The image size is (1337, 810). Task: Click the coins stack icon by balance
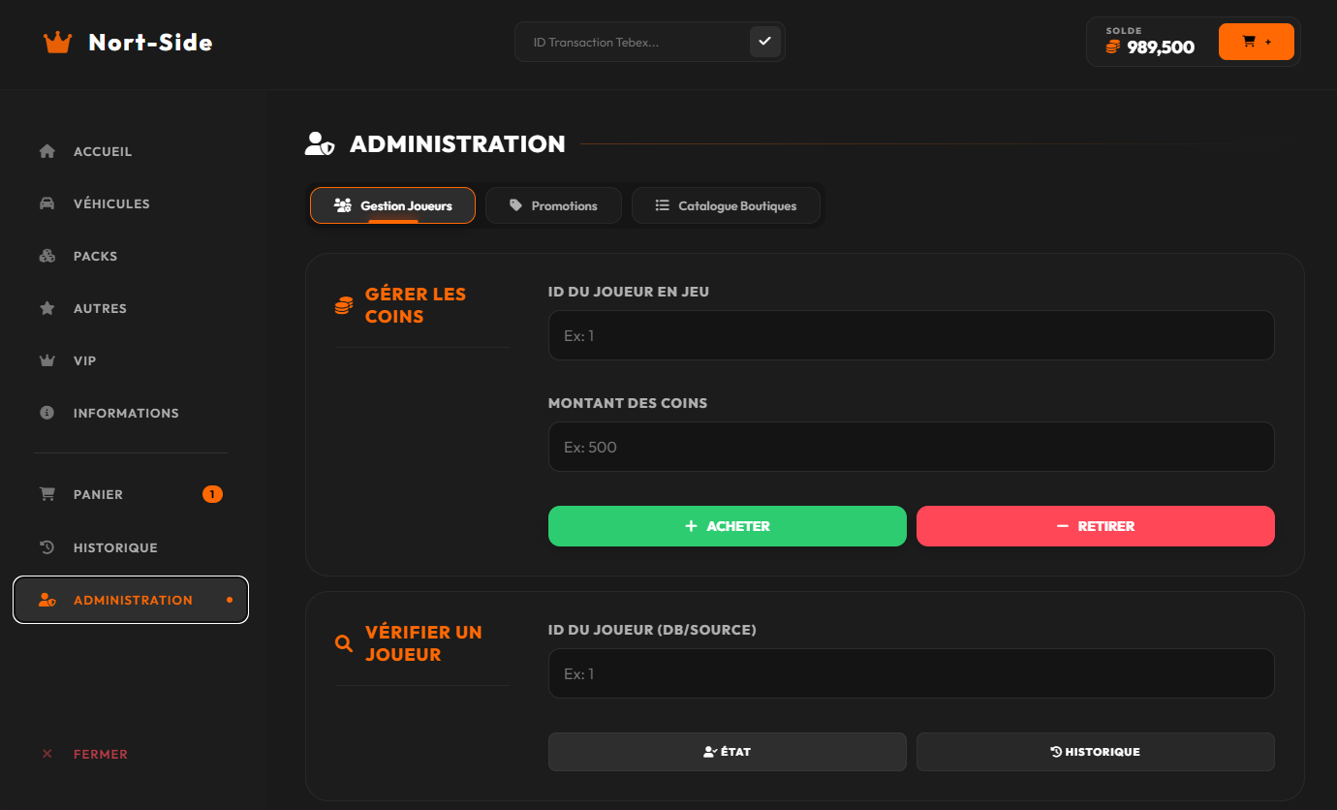(x=1113, y=47)
